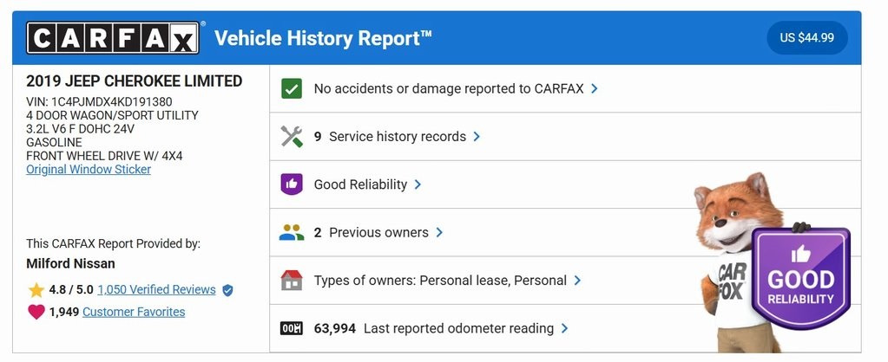The image size is (888, 362).
Task: Open the 1,050 Verified Reviews link
Action: pyautogui.click(x=156, y=290)
